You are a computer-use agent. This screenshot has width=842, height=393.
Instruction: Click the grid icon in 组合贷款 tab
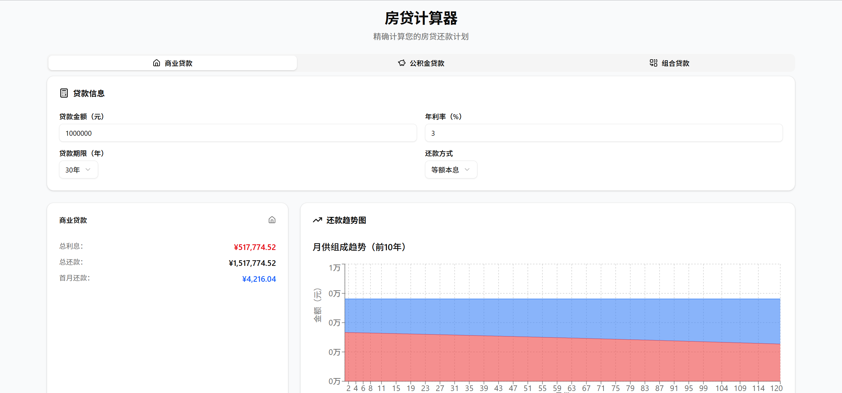[653, 63]
